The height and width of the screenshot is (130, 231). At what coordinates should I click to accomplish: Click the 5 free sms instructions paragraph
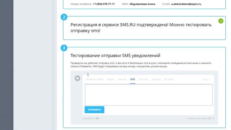(x=141, y=65)
